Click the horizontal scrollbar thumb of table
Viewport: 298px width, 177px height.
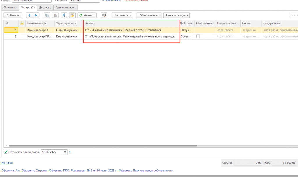point(103,146)
